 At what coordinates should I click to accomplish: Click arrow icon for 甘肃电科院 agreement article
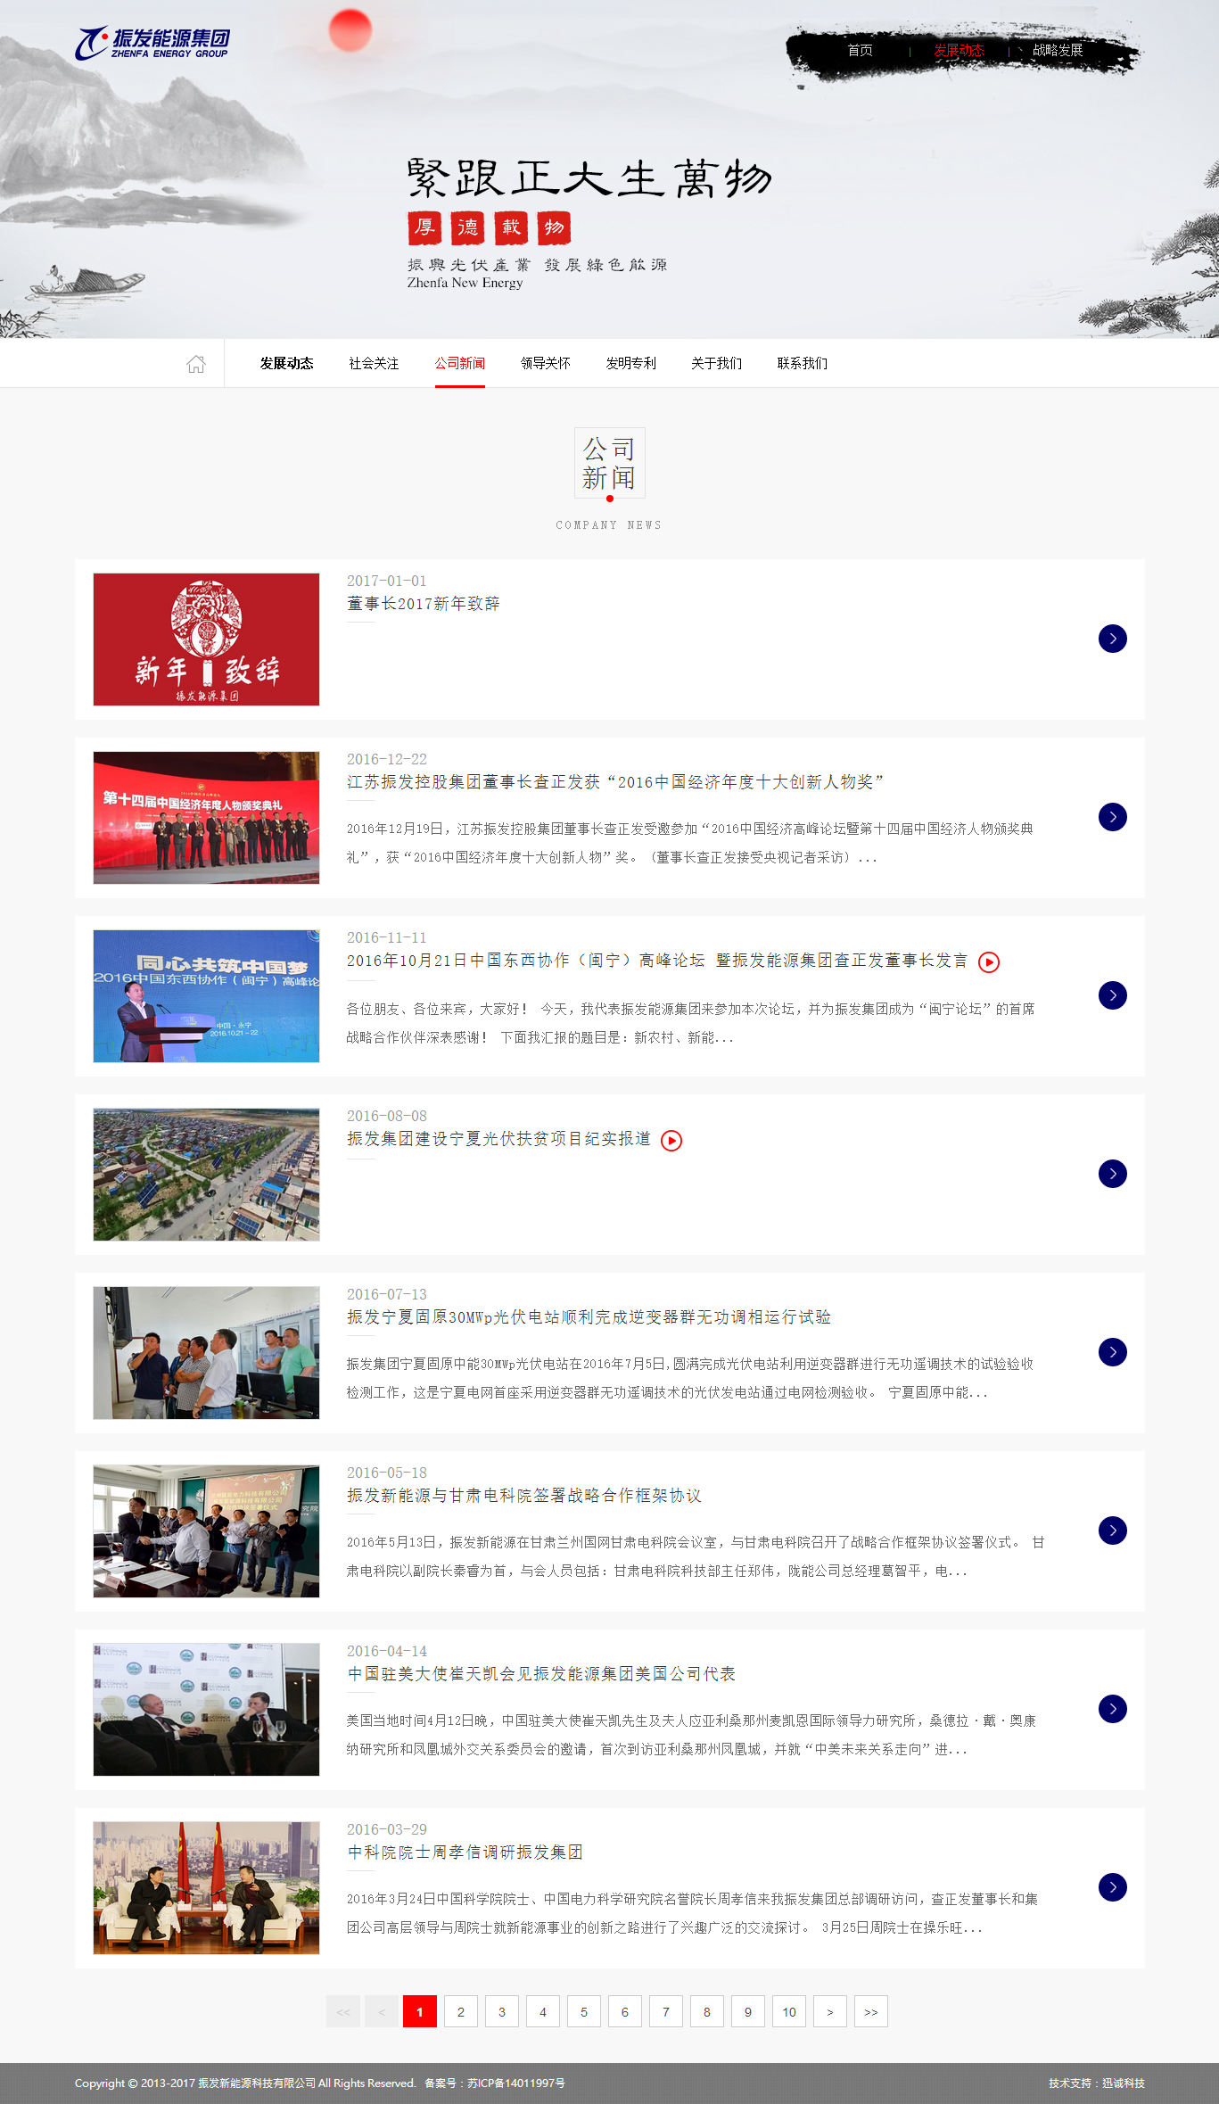point(1112,1531)
